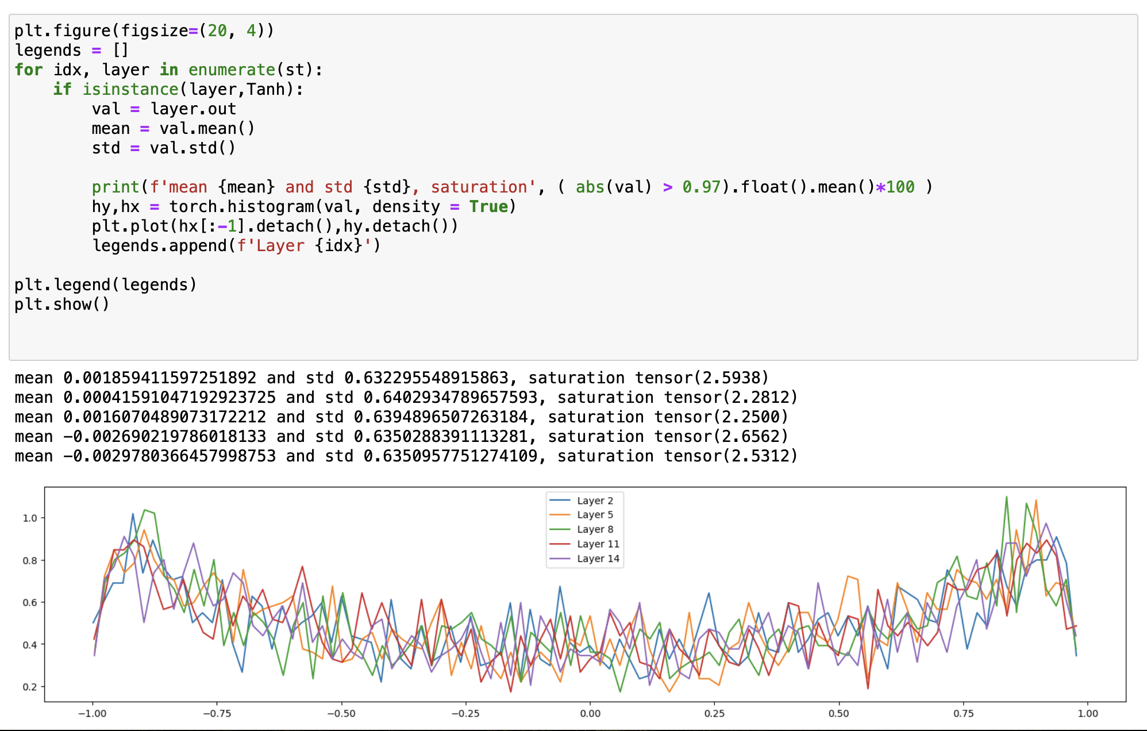This screenshot has width=1147, height=731.
Task: Click the Layer 14 legend label
Action: (598, 559)
